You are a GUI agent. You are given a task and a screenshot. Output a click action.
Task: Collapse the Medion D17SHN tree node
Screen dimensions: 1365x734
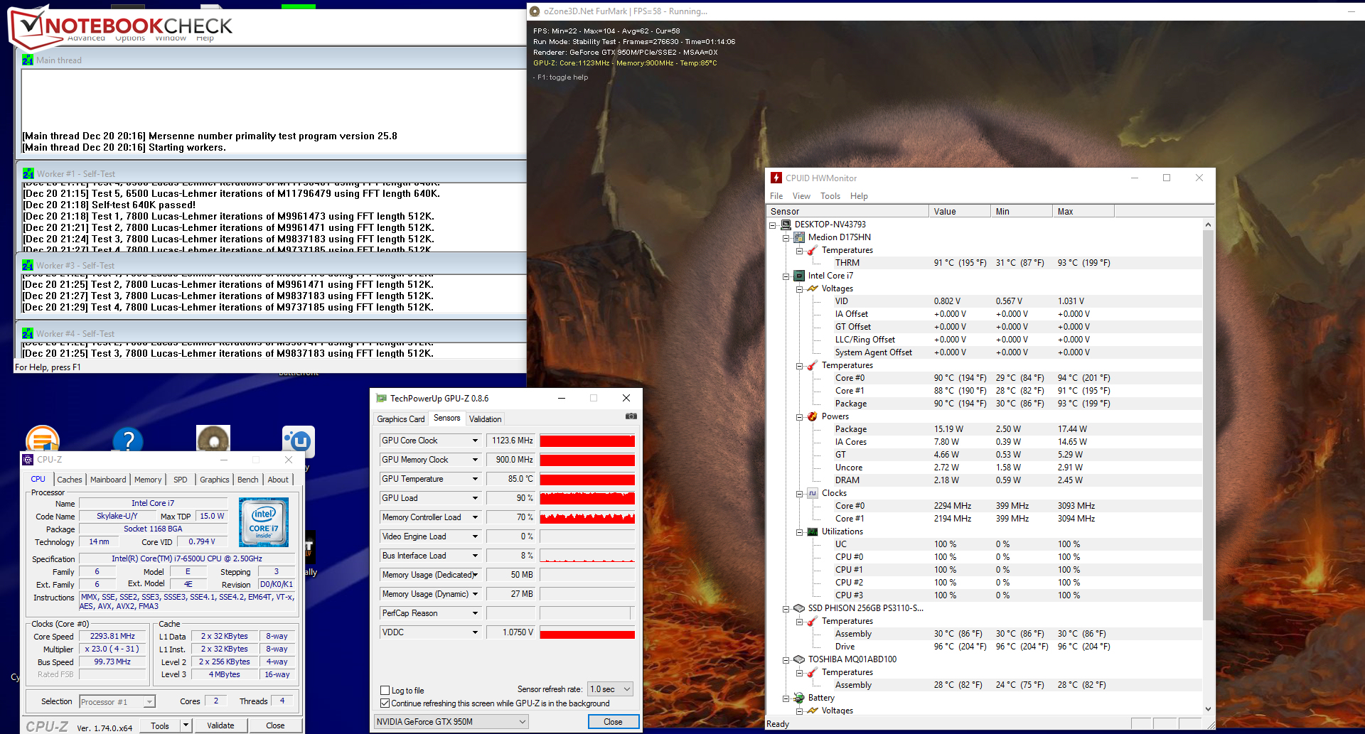click(x=786, y=238)
